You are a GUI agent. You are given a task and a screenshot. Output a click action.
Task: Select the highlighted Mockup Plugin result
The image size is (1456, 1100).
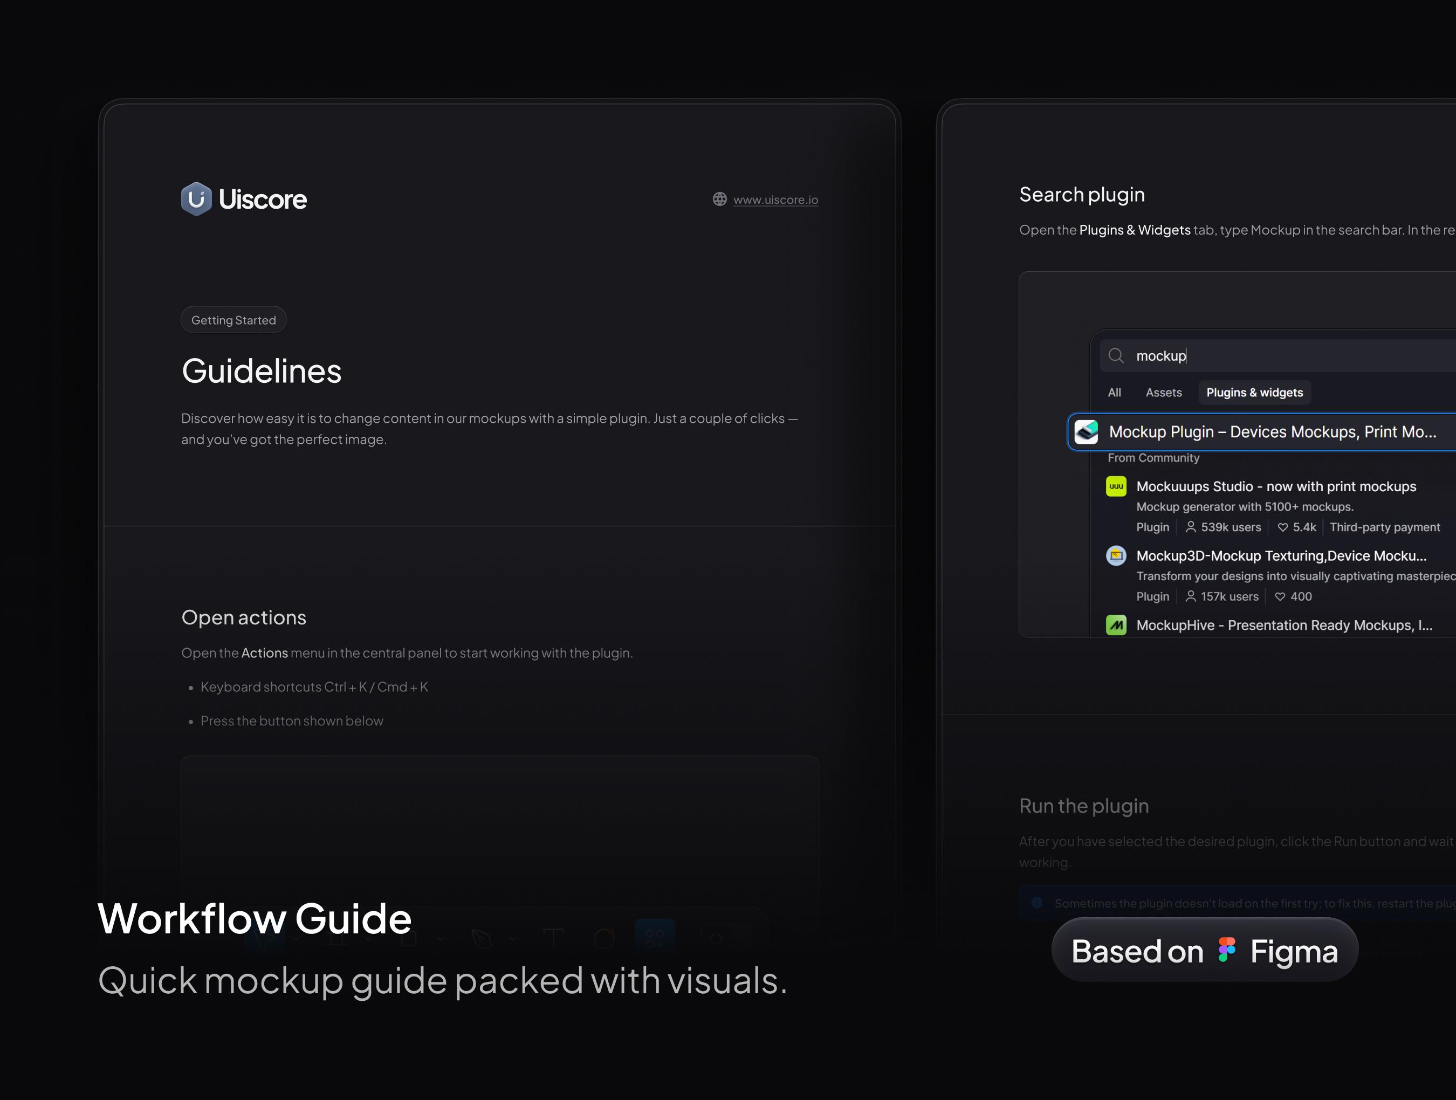1272,432
